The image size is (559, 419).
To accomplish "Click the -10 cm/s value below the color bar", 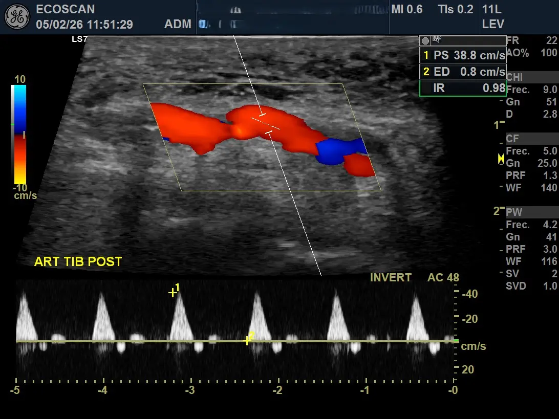I will click(24, 191).
